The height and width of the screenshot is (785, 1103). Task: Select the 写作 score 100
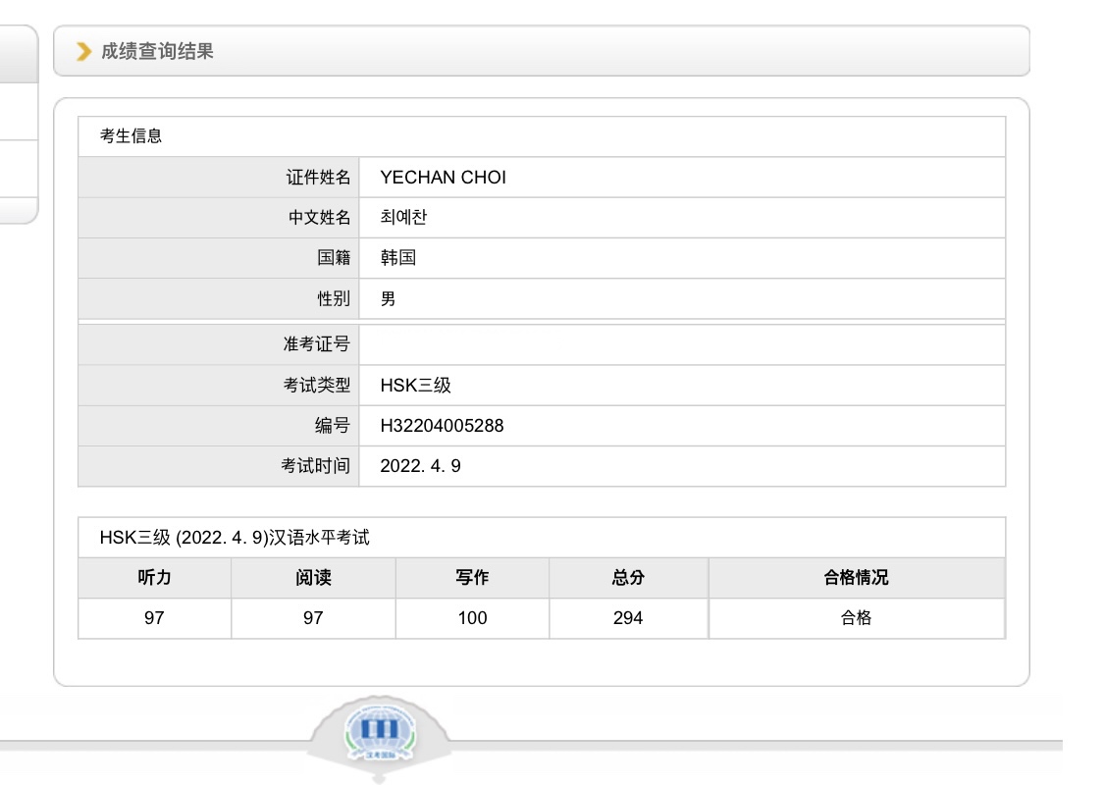(472, 618)
